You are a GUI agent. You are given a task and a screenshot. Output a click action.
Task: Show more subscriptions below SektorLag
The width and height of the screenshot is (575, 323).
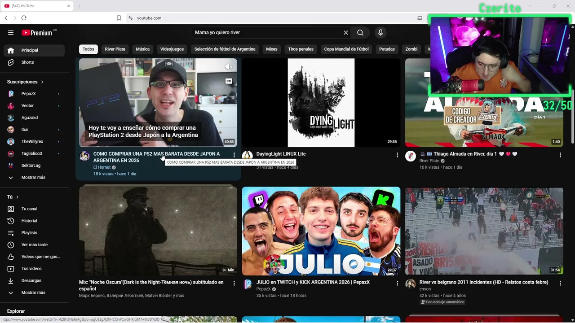[x=34, y=178]
